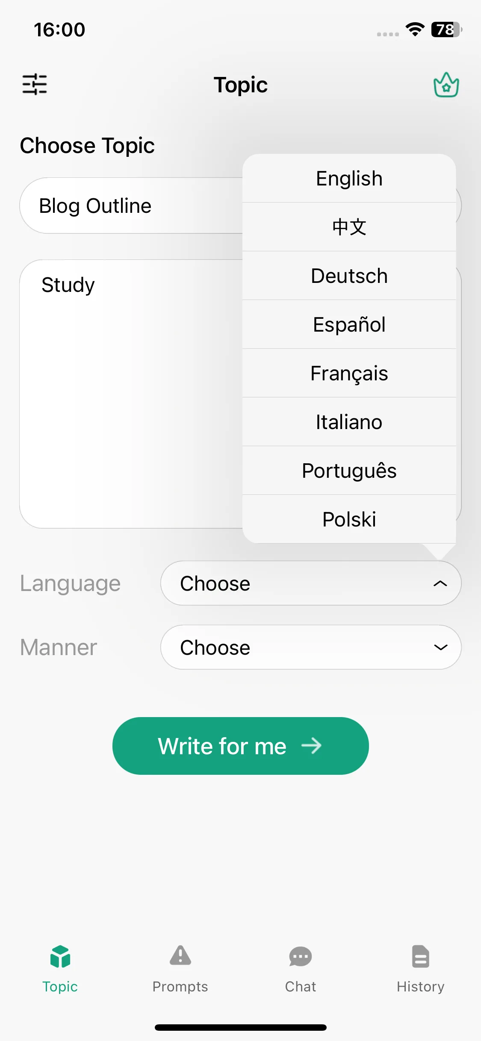
Task: Open the History document icon
Action: [420, 956]
